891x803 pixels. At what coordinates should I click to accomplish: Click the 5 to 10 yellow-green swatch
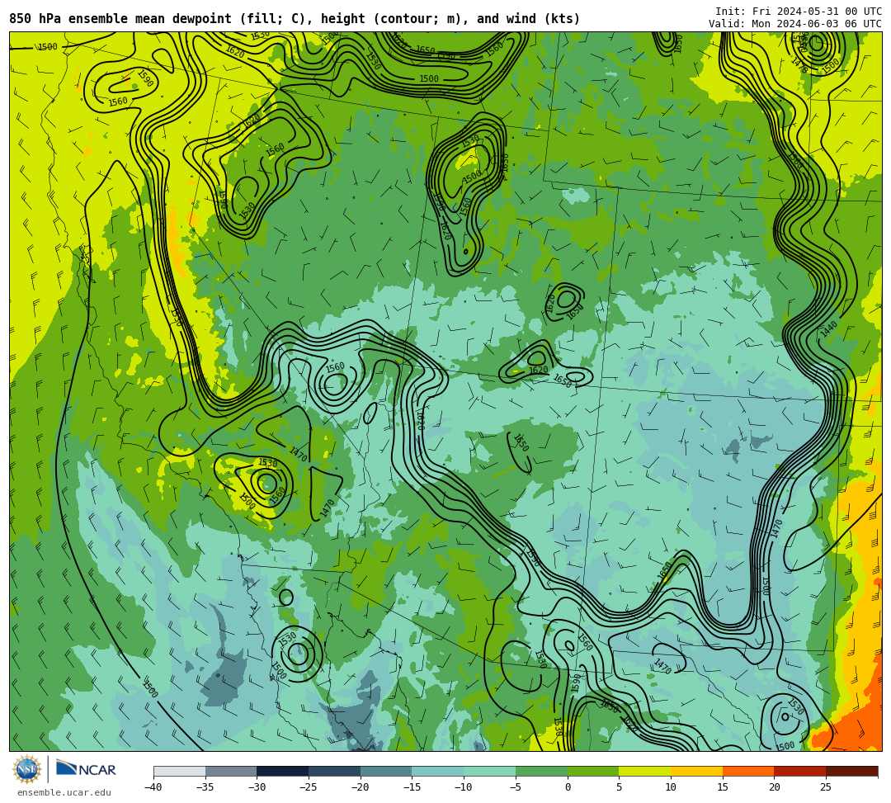[x=645, y=771]
